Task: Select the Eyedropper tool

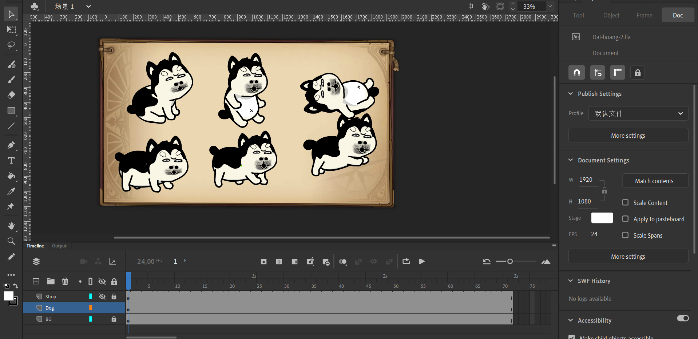Action: tap(11, 191)
